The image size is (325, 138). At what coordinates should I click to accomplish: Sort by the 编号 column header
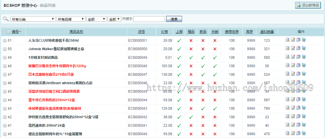click(x=15, y=32)
